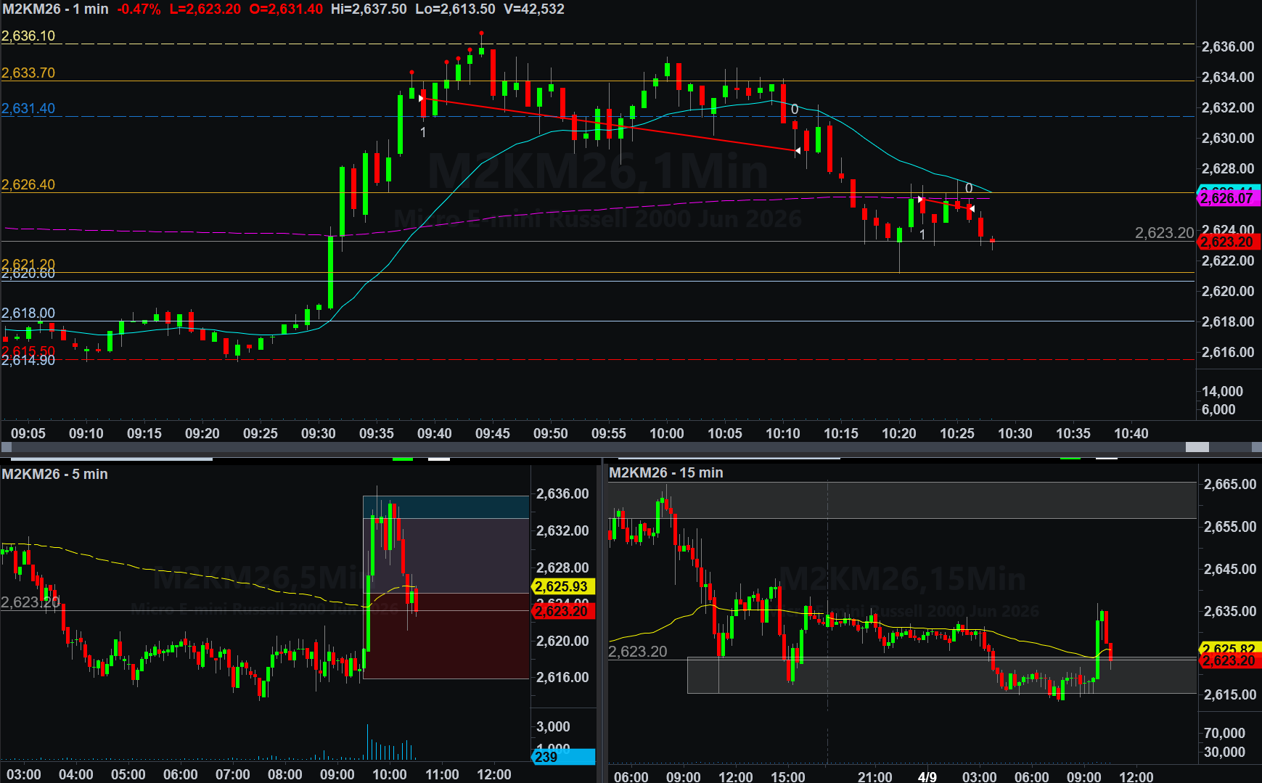Image resolution: width=1262 pixels, height=783 pixels.
Task: Click the M2KM26 - 1 min chart title
Action: [x=55, y=9]
